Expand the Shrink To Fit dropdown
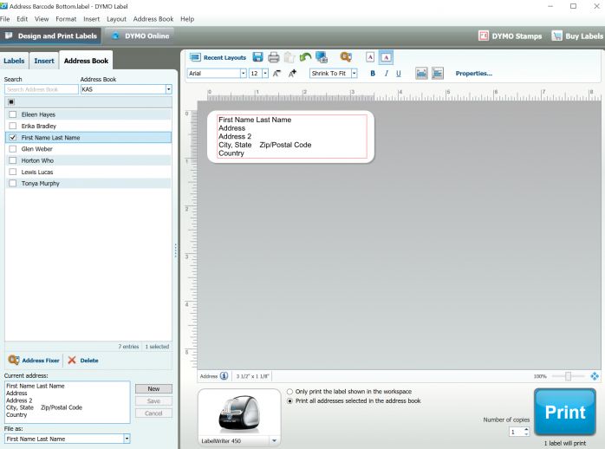Image resolution: width=605 pixels, height=449 pixels. click(354, 74)
